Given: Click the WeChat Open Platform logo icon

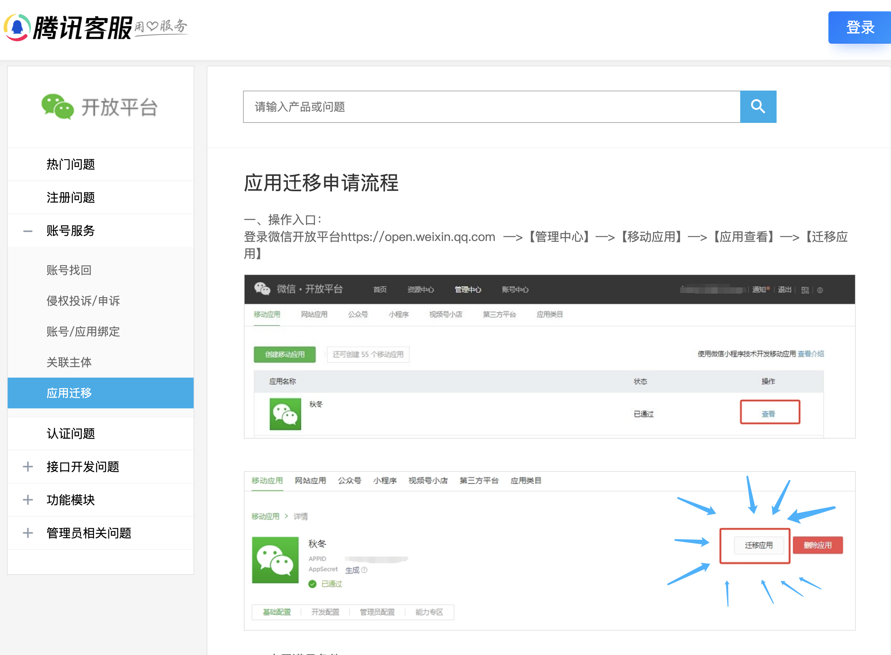Looking at the screenshot, I should tap(58, 107).
